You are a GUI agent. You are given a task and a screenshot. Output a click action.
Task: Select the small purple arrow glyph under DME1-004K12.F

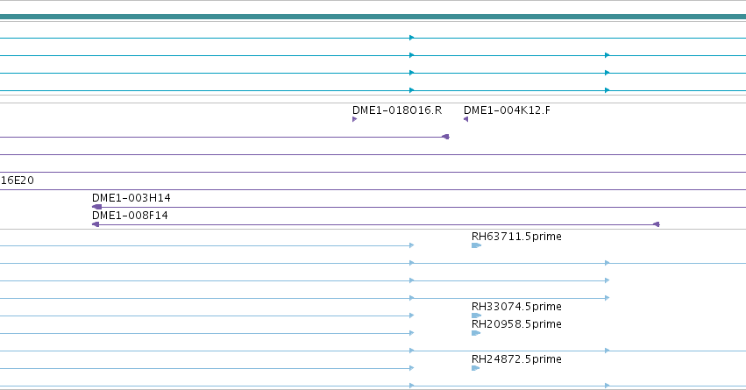[x=465, y=119]
